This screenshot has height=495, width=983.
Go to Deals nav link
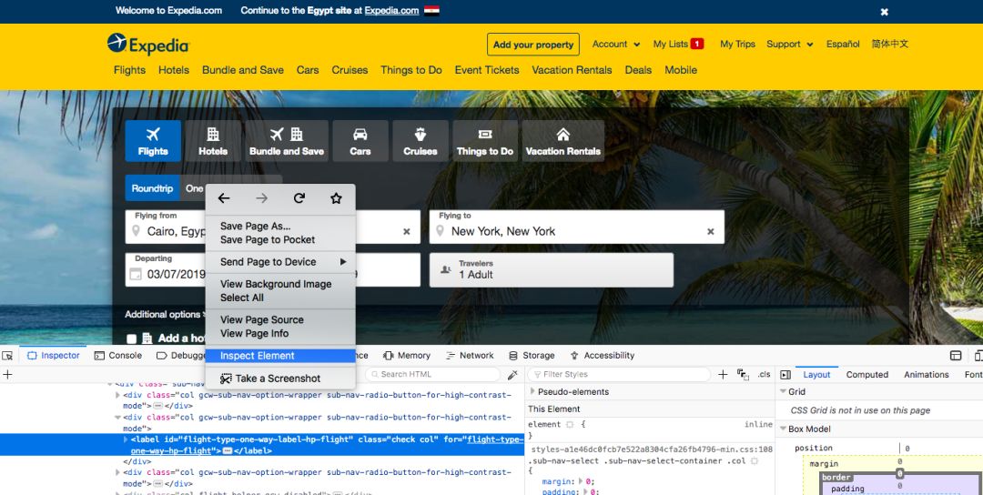638,70
